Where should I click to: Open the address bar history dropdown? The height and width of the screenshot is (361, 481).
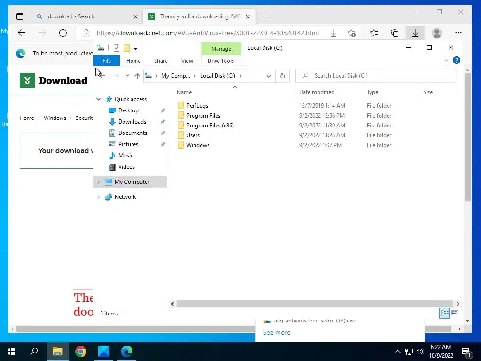pos(268,76)
